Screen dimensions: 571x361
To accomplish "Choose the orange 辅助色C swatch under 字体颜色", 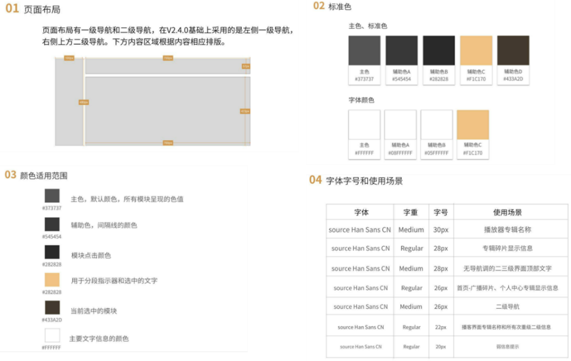I will tap(473, 125).
